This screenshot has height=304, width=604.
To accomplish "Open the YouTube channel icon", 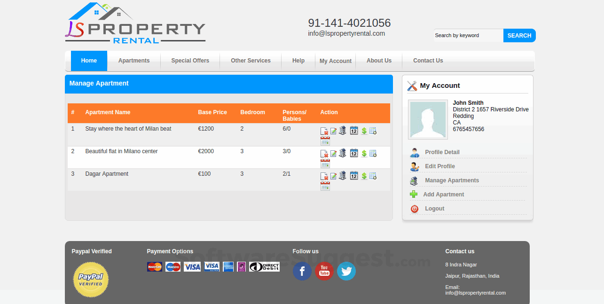I will coord(324,271).
